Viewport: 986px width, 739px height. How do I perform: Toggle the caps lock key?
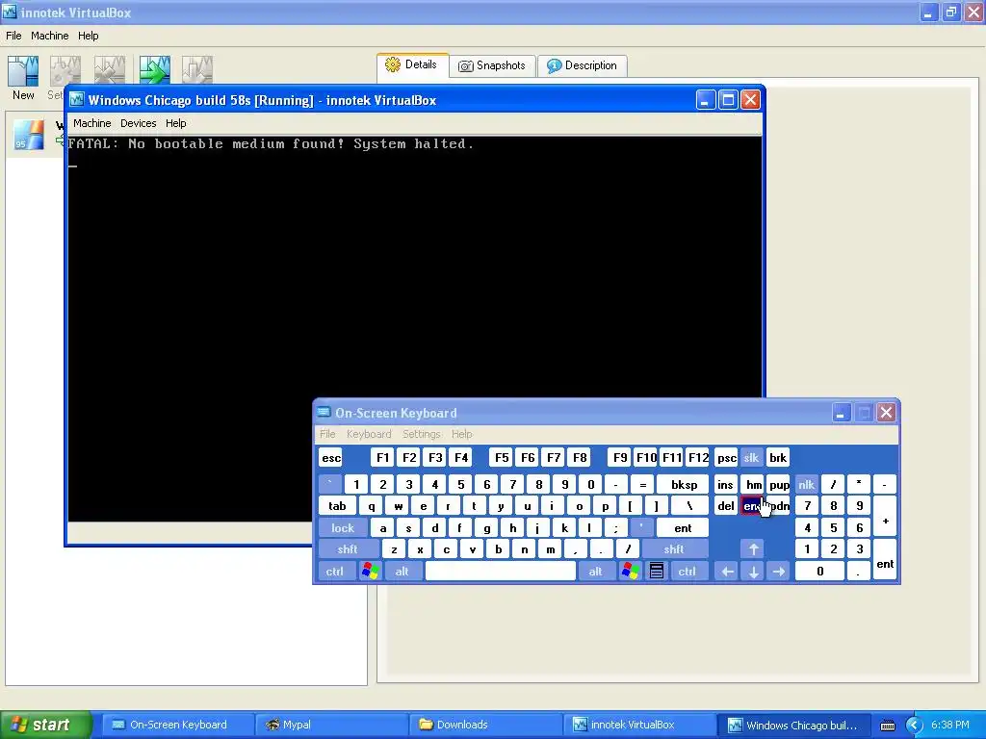[x=343, y=528]
